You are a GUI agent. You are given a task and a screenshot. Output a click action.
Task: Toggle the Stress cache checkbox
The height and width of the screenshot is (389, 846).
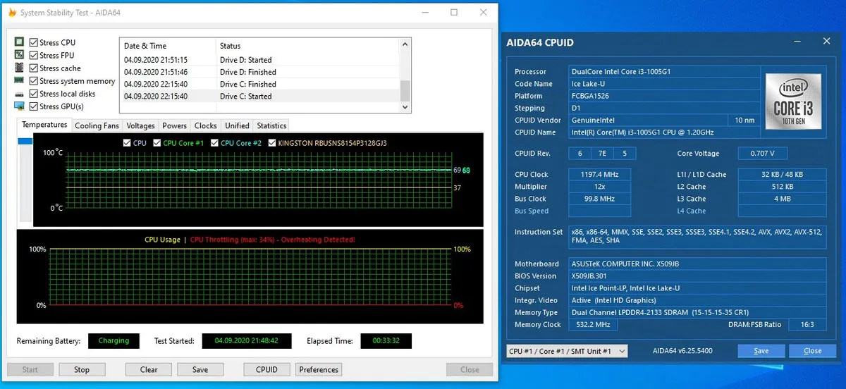coord(34,68)
